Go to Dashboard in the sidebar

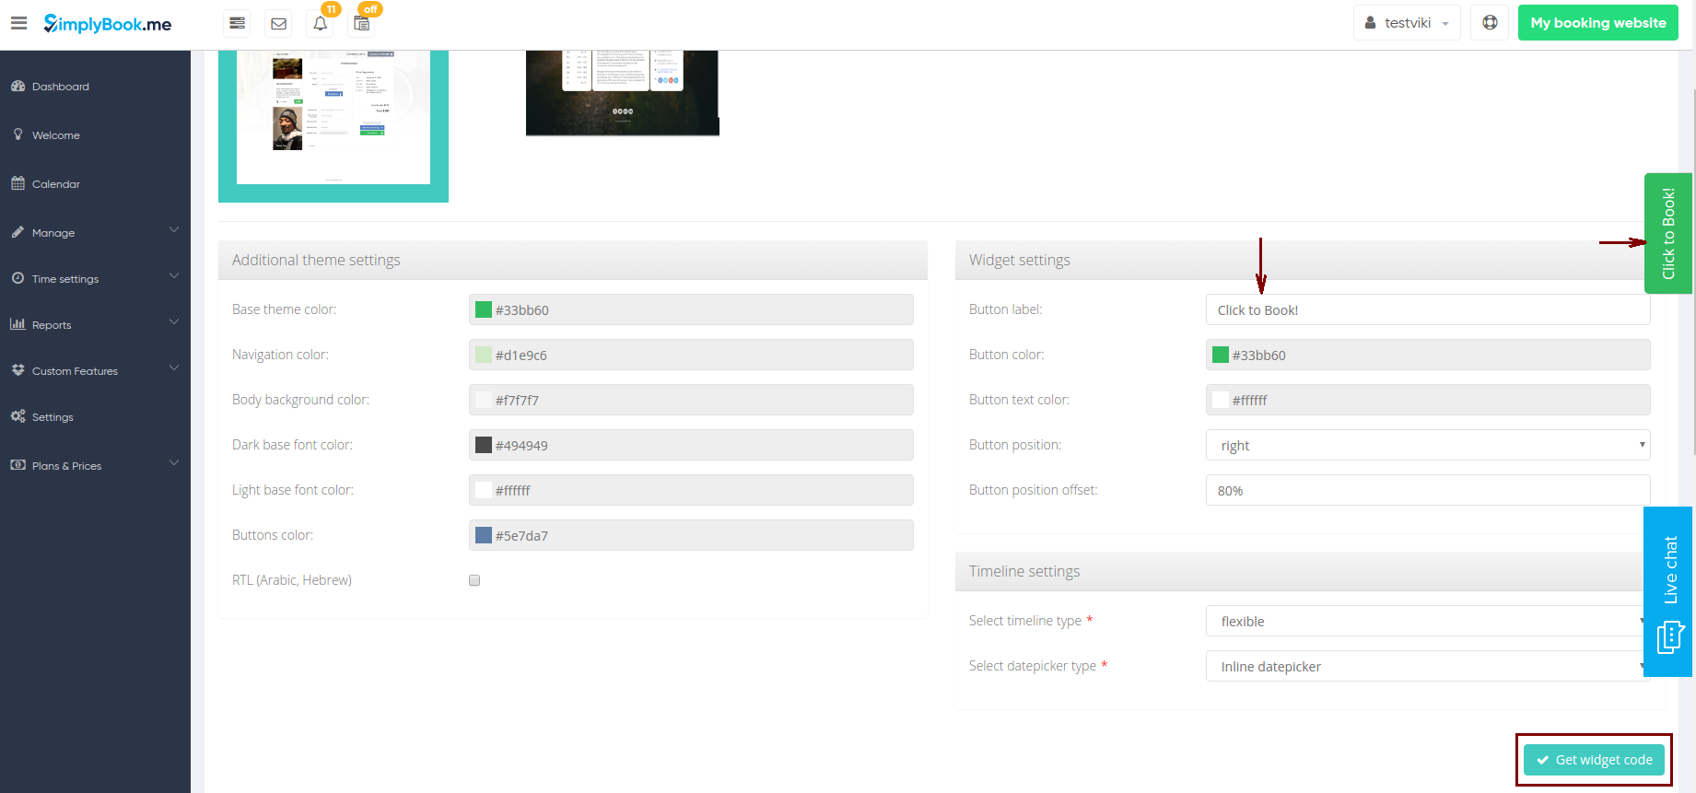tap(61, 87)
